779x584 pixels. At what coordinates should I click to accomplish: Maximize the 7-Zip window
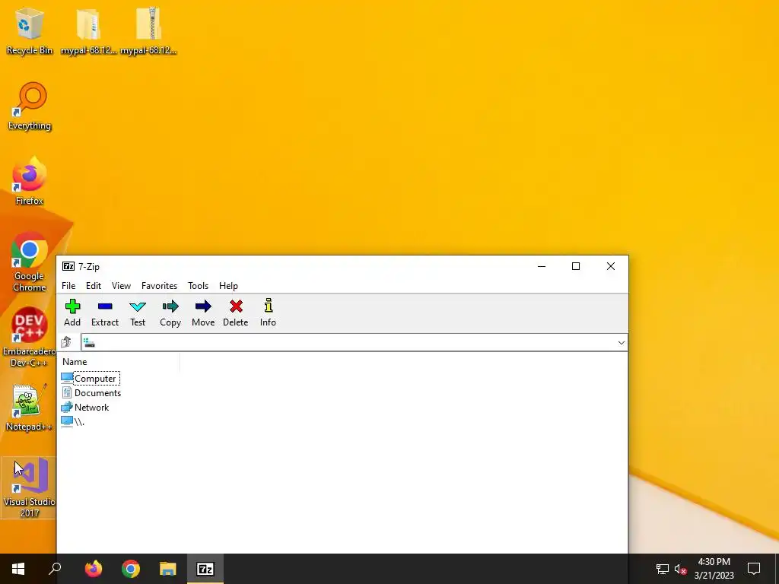click(576, 266)
